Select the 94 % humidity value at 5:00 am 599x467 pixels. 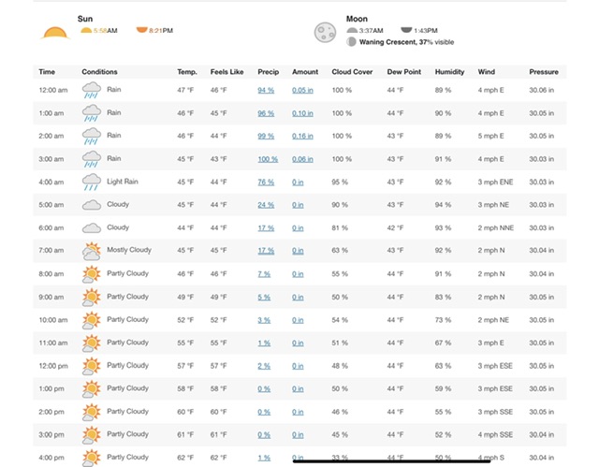pos(443,205)
